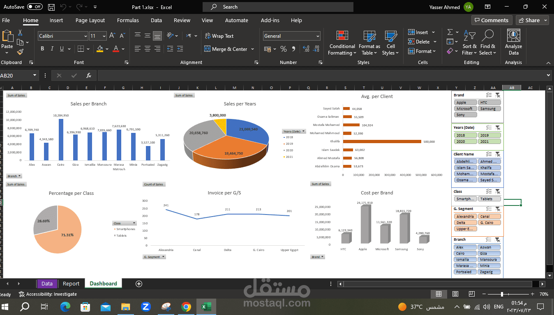Add a new sheet with plus icon
This screenshot has height=315, width=554.
[x=139, y=283]
